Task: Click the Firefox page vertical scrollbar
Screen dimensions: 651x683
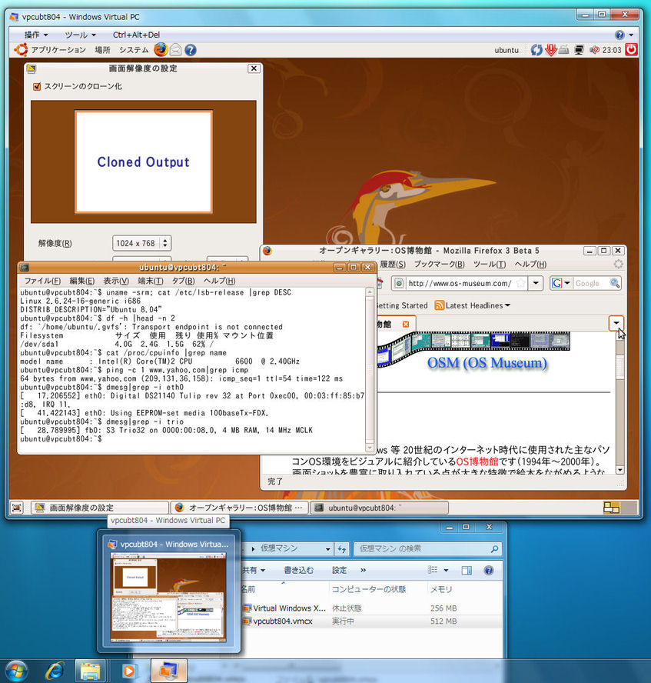Action: [x=620, y=402]
